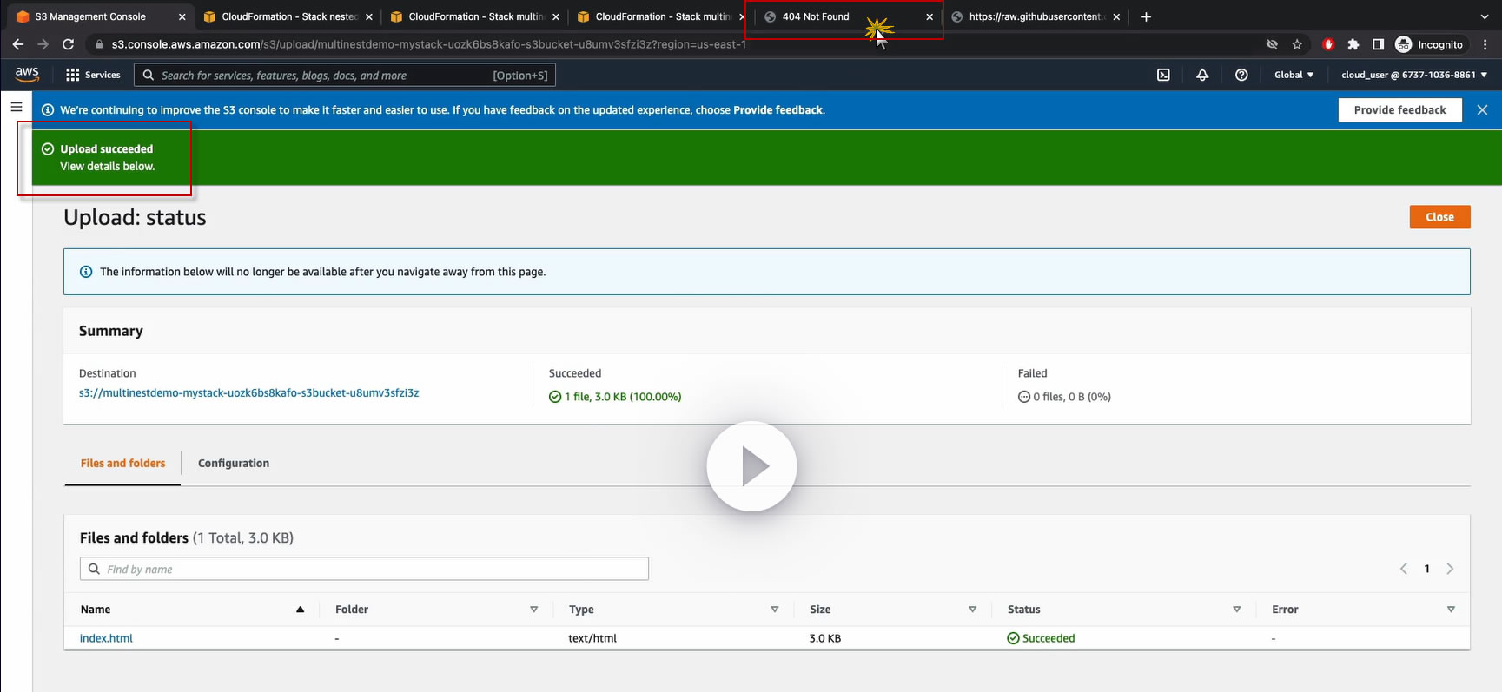Switch to the 404 Not Found browser tab
1502x692 pixels.
coord(815,16)
